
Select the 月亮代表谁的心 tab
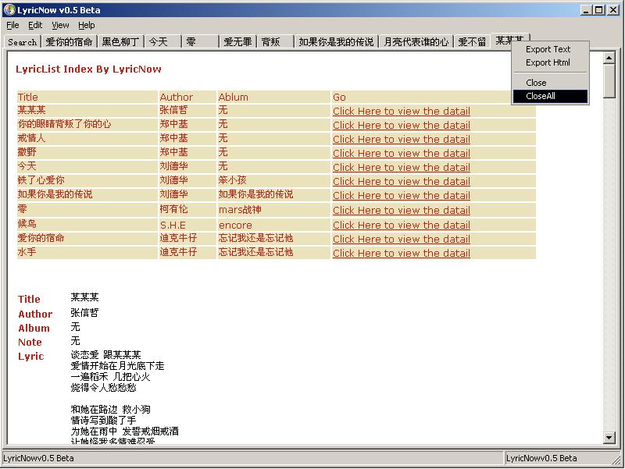click(416, 42)
